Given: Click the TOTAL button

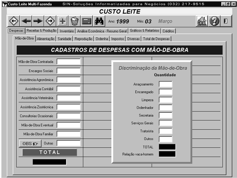Looking at the screenshot, I should [49, 152].
